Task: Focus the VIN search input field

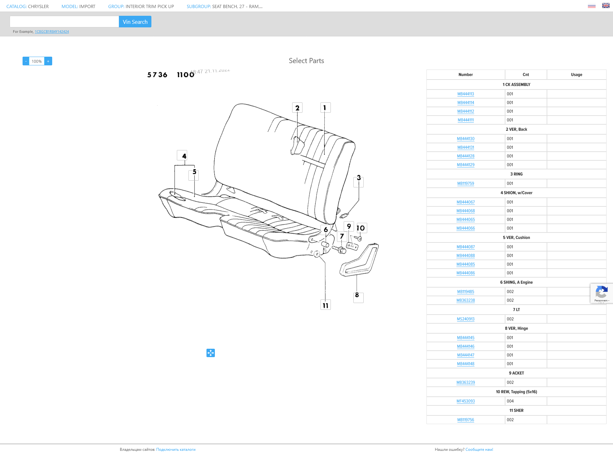Action: click(64, 22)
